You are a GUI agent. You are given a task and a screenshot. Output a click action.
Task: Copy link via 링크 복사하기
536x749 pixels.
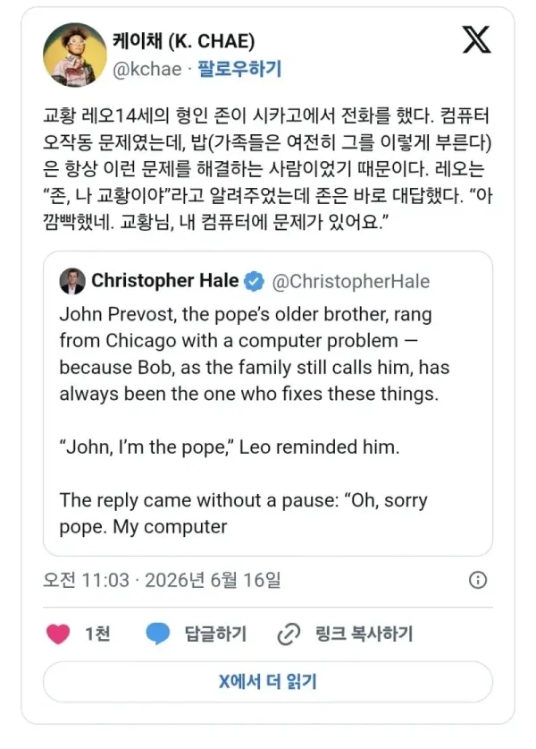click(x=364, y=634)
